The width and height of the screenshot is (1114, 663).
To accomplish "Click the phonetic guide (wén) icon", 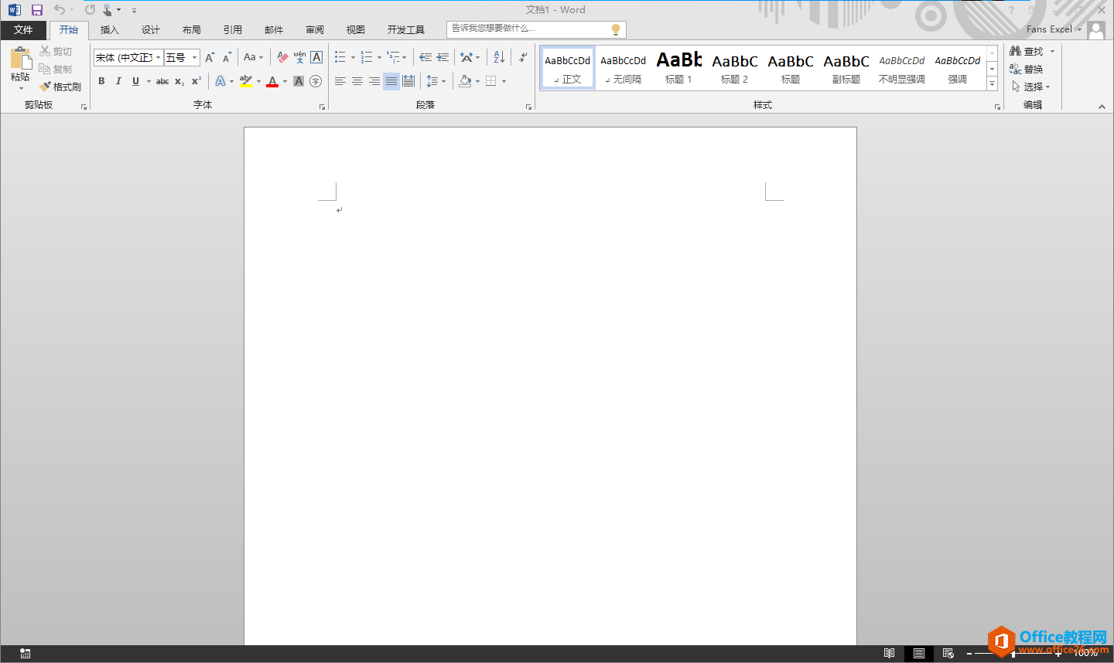I will click(x=299, y=57).
